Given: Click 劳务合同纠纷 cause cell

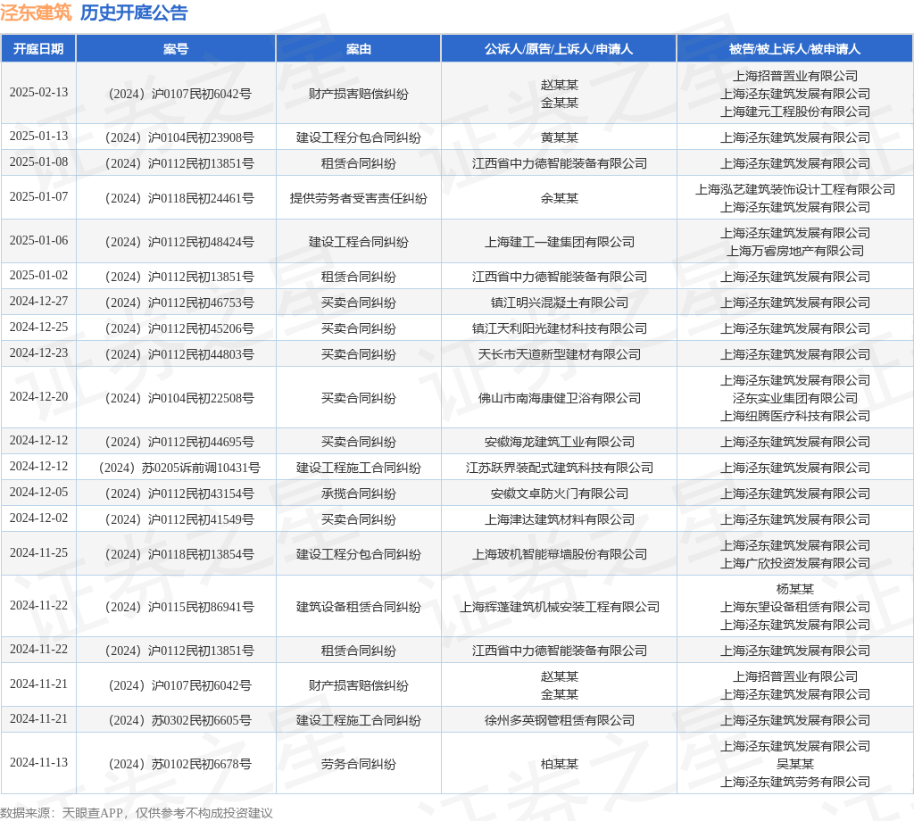Looking at the screenshot, I should (x=359, y=764).
